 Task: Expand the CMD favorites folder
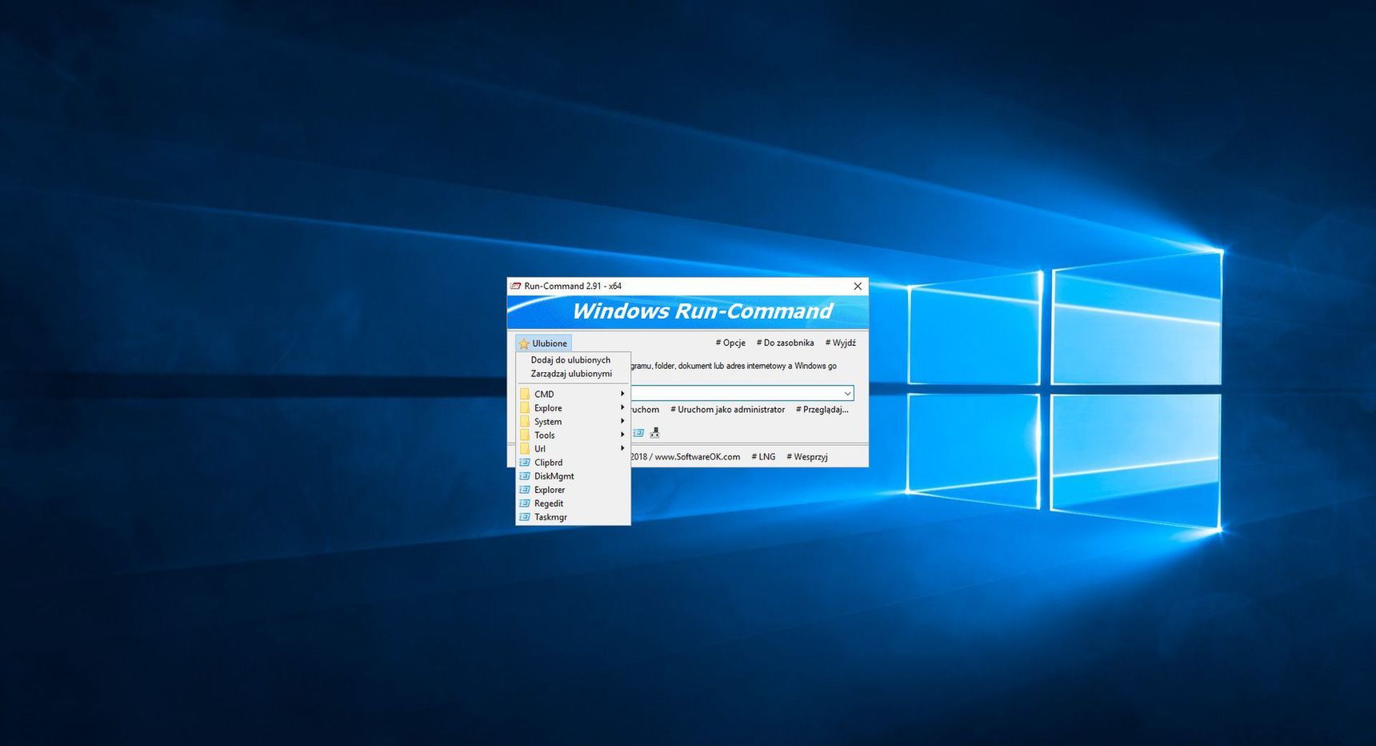pos(573,394)
